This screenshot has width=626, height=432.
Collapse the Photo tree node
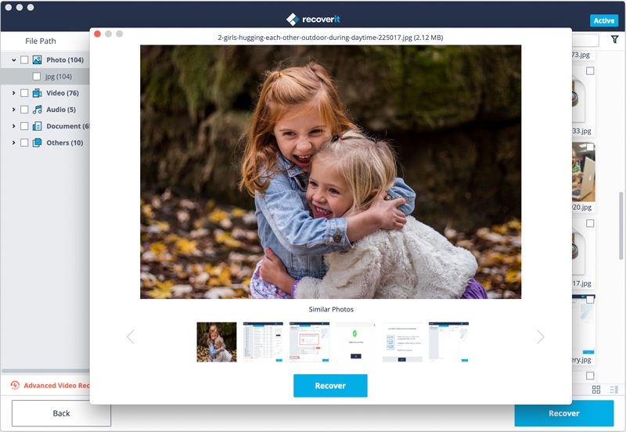[x=13, y=60]
